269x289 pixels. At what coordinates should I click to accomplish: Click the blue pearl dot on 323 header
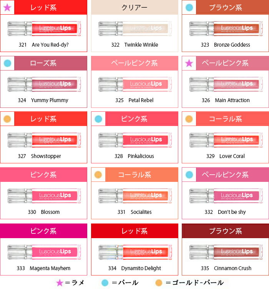(189, 7)
